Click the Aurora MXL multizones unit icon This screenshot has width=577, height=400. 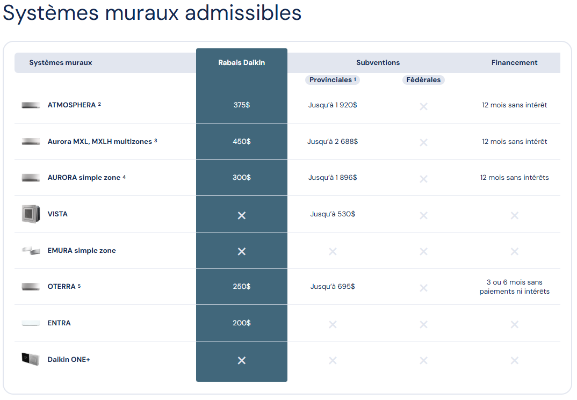(31, 142)
